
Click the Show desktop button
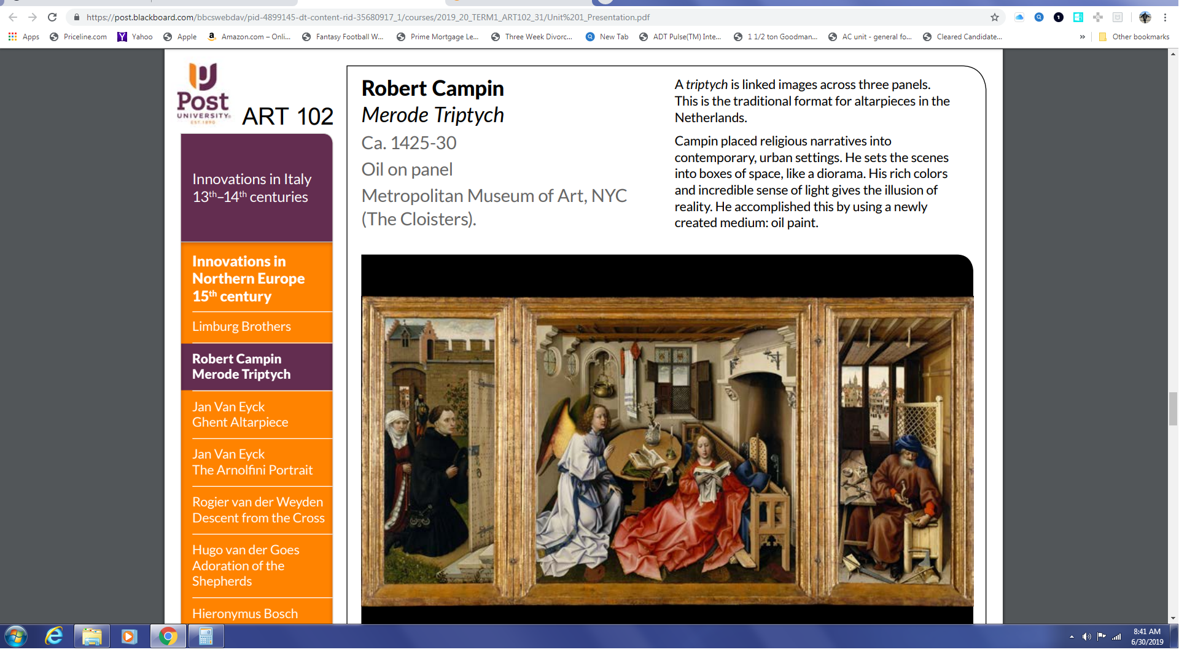(1174, 637)
